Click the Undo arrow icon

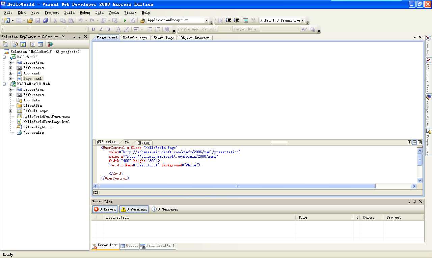point(80,21)
